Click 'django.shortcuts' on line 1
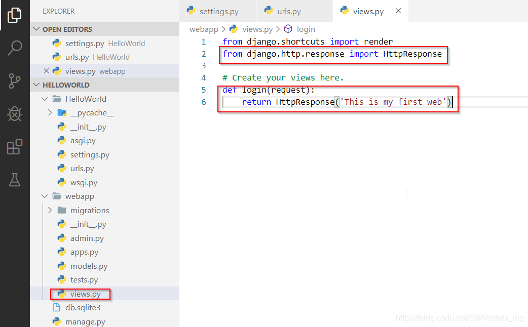Image resolution: width=528 pixels, height=327 pixels. coord(286,42)
